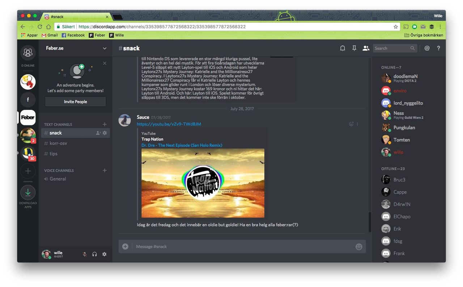
Task: Open notification settings bell icon
Action: click(x=343, y=48)
